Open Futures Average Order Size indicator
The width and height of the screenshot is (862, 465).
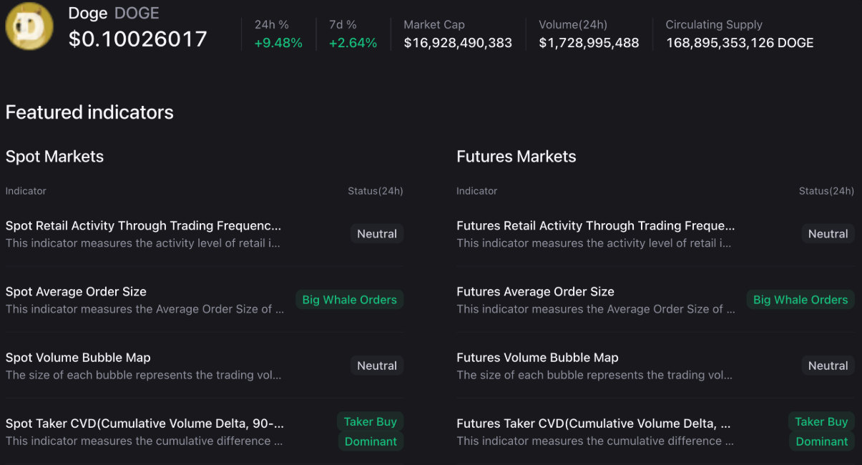click(535, 291)
